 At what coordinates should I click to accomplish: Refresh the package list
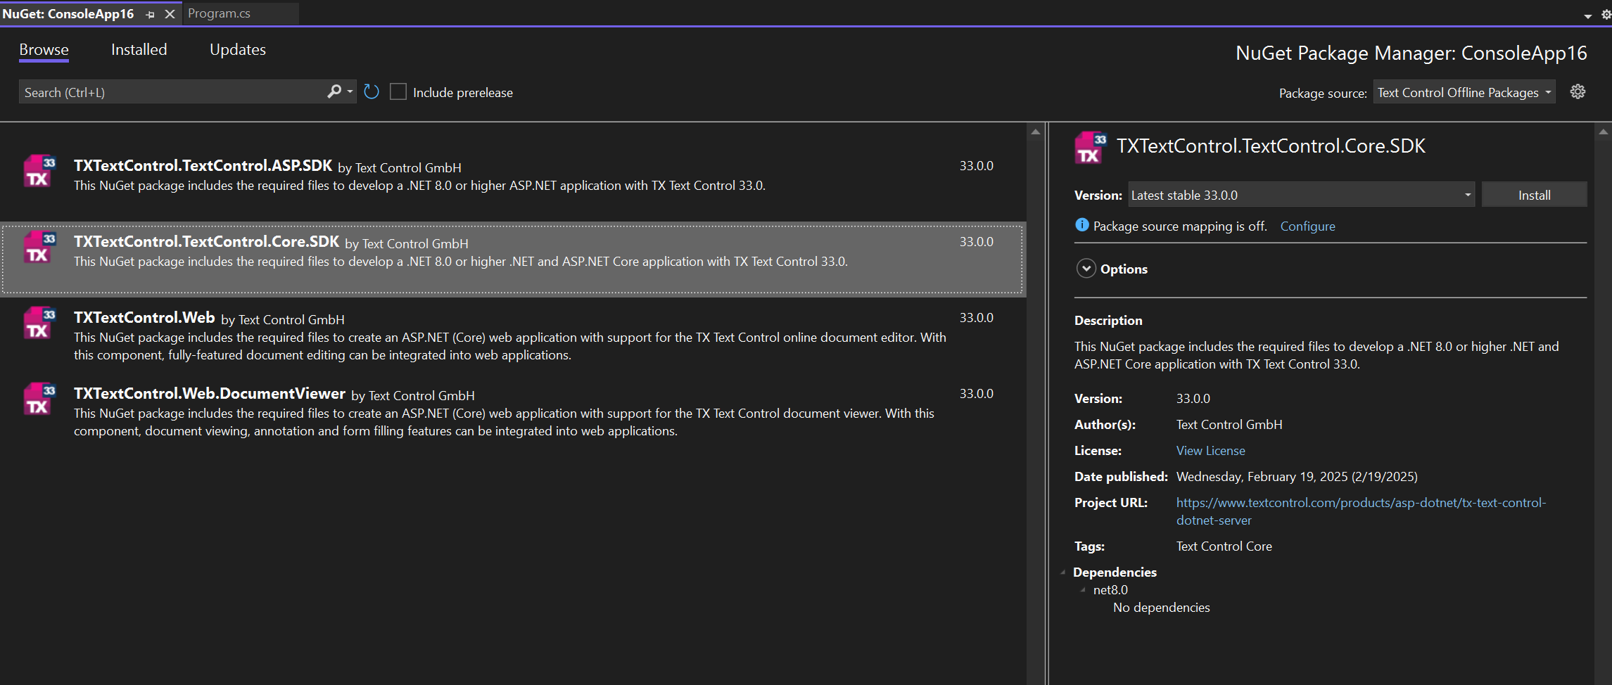372,92
